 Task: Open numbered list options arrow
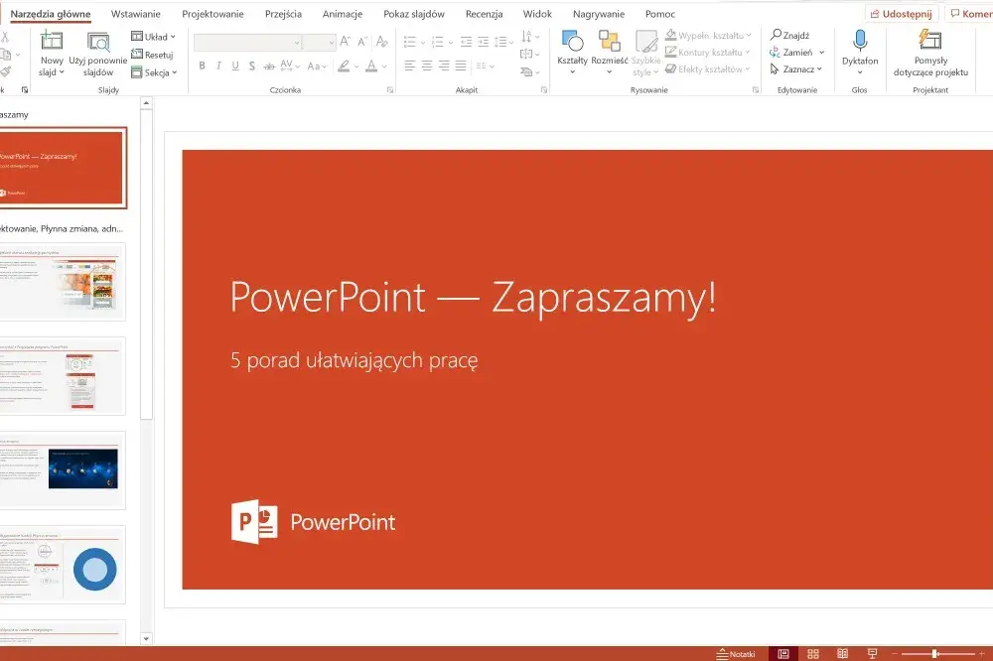pyautogui.click(x=450, y=43)
